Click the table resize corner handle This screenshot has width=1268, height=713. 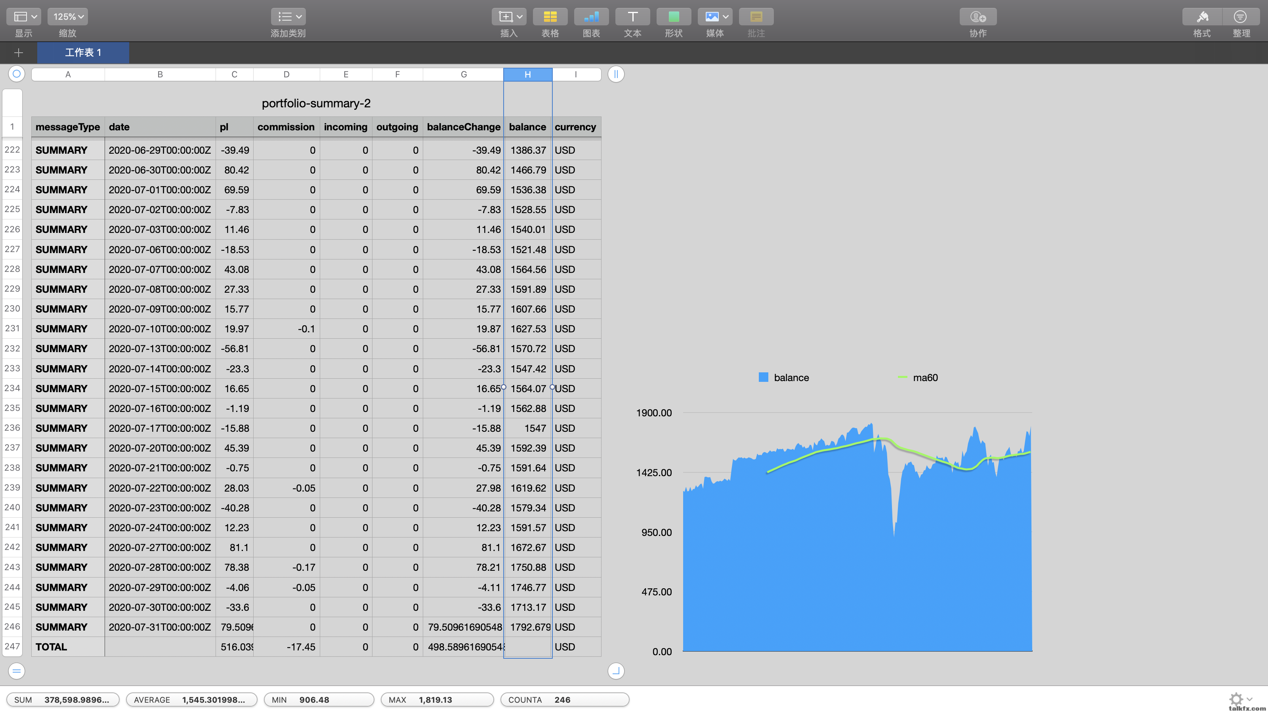[616, 671]
